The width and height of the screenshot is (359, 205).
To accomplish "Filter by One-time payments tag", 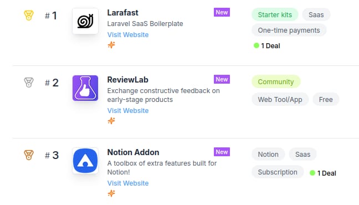I will coord(289,30).
